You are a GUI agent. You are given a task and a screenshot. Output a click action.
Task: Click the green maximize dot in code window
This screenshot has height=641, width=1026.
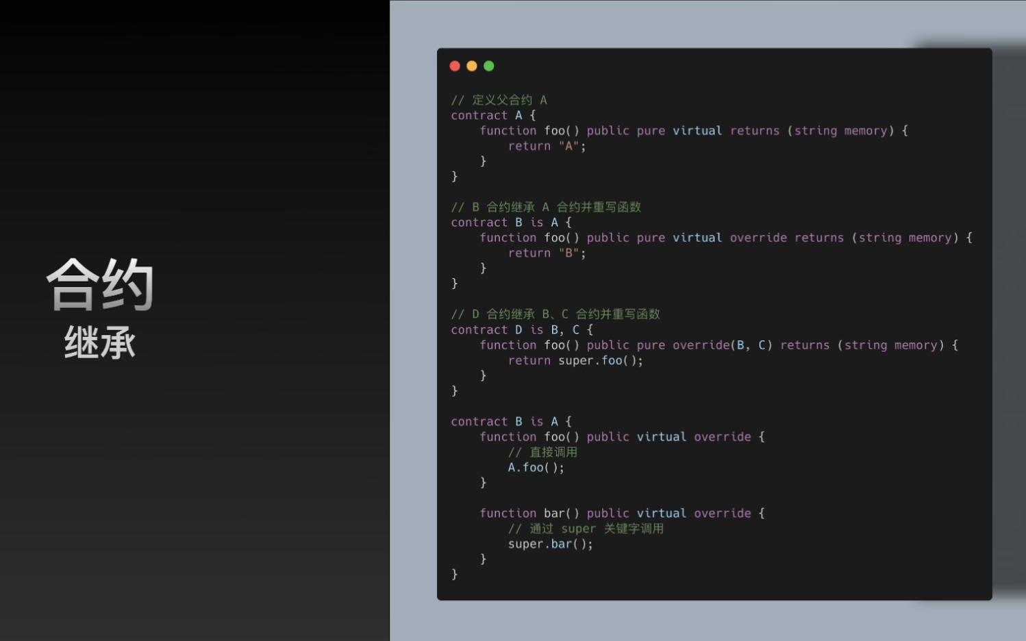click(489, 66)
